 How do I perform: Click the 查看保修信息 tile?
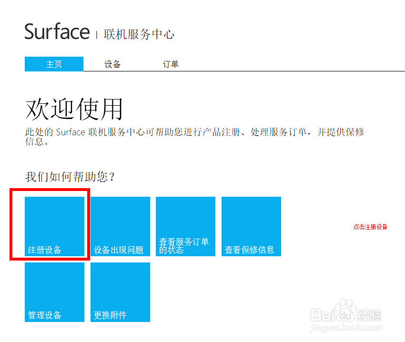pos(251,226)
